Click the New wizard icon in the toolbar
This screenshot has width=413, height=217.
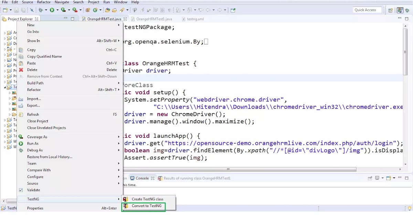6,10
